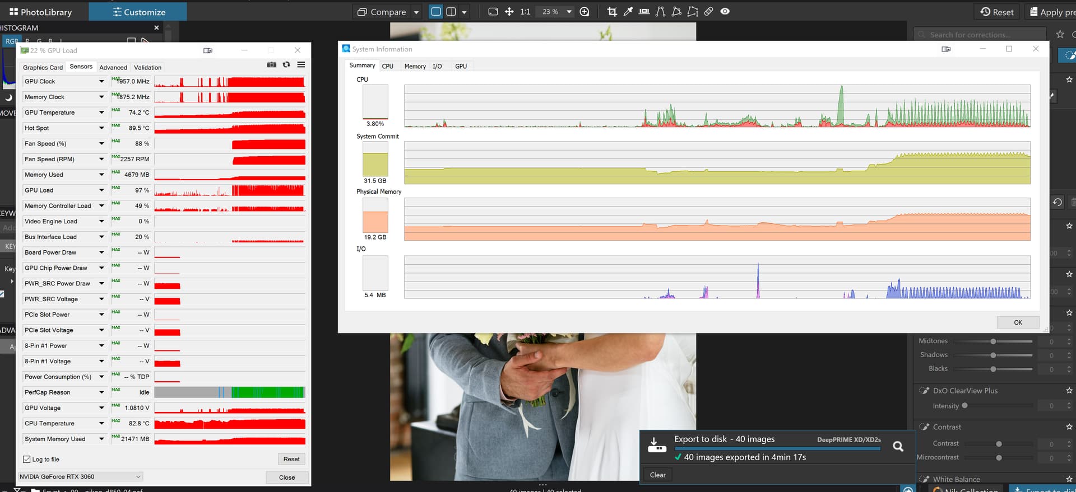This screenshot has height=492, width=1076.
Task: Adjust the Midtones slider handle
Action: [x=993, y=341]
